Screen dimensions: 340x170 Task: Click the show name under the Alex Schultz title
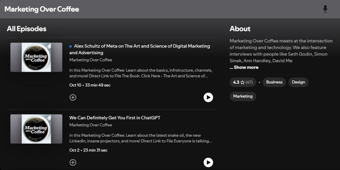91,60
